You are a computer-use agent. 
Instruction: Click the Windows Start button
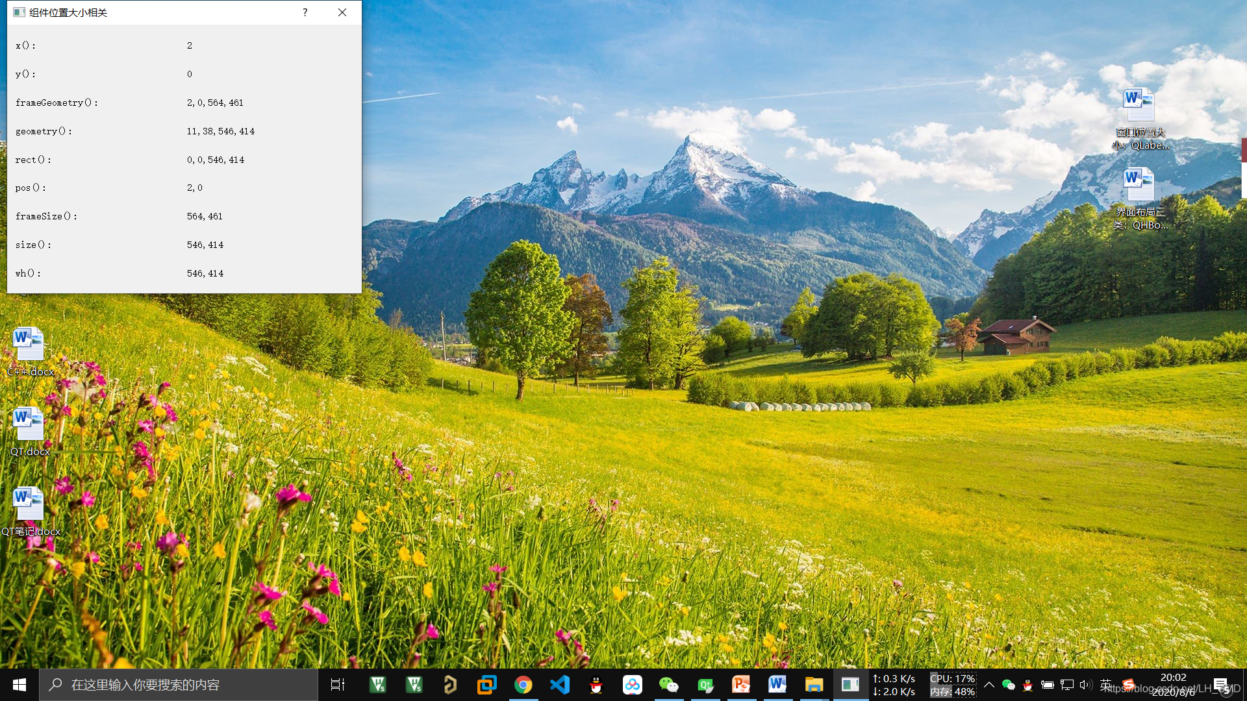(x=19, y=685)
